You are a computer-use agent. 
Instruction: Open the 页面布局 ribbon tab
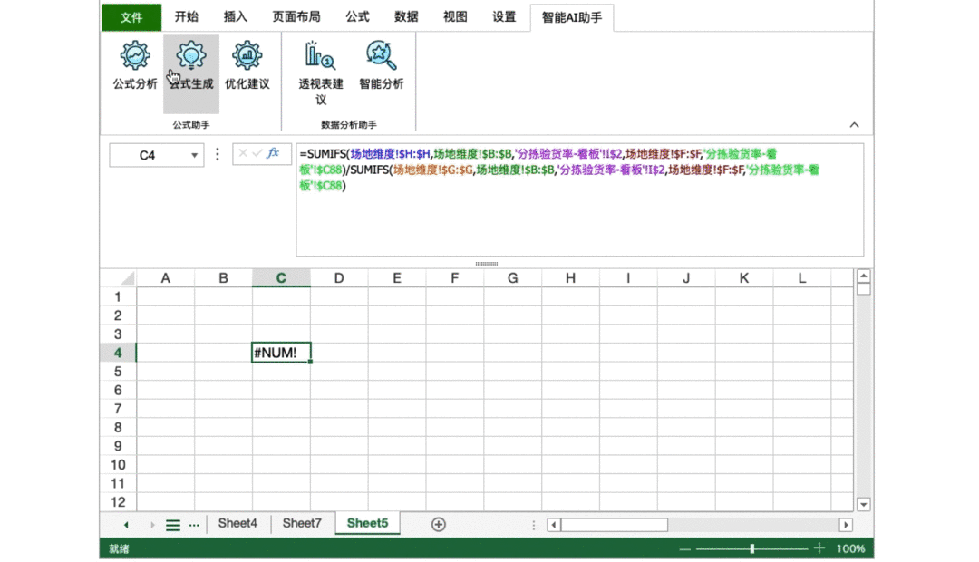point(296,17)
